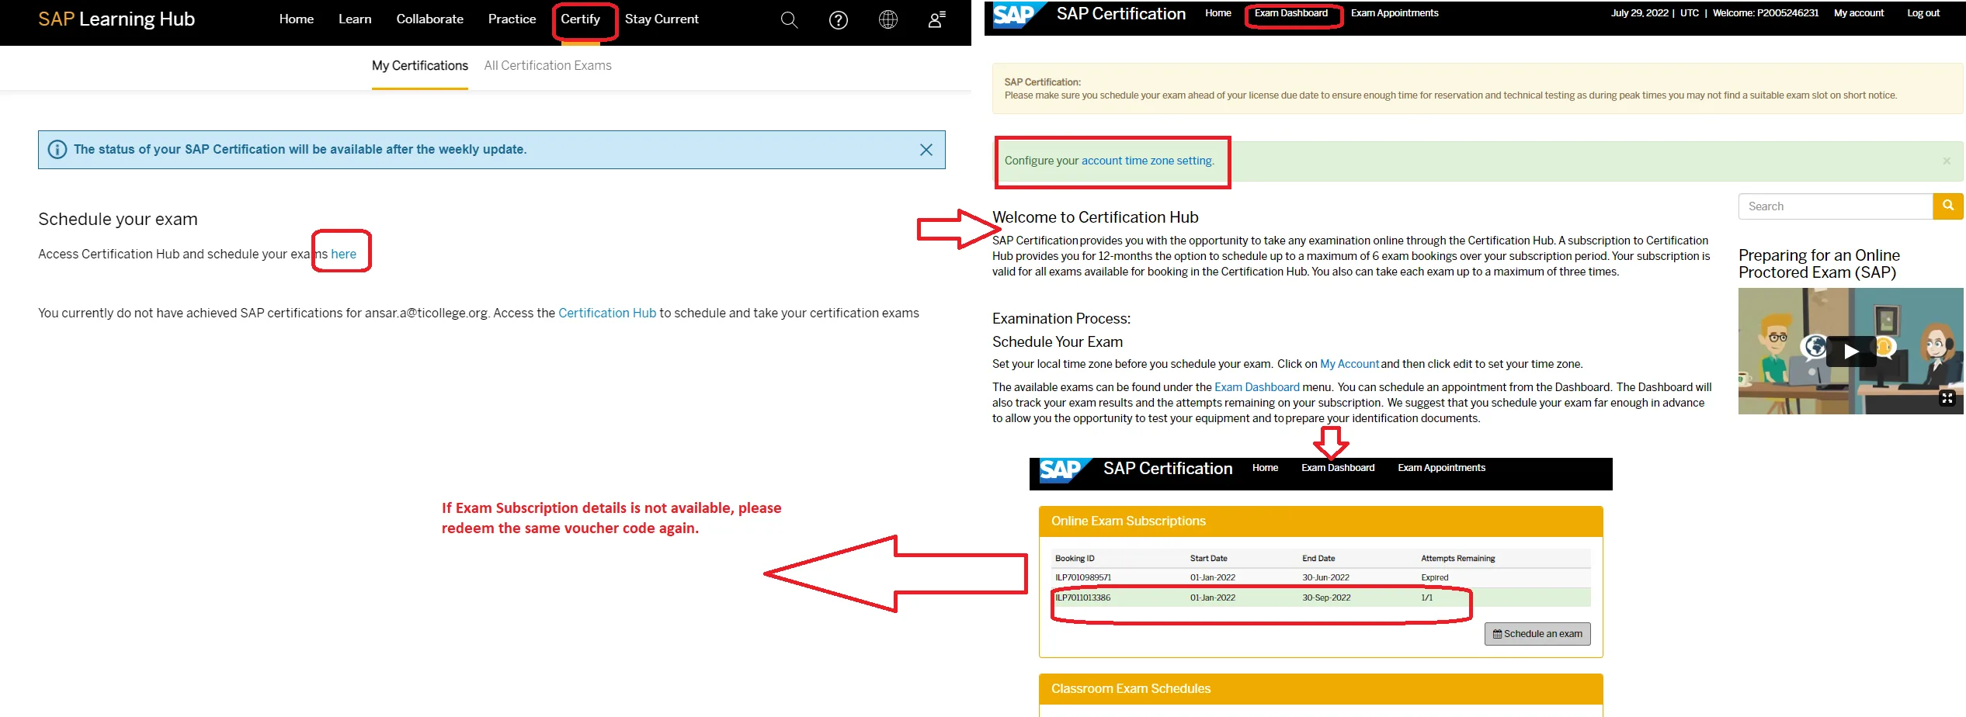Switch to All Certification Exams tab
The image size is (1966, 717).
[x=547, y=66]
